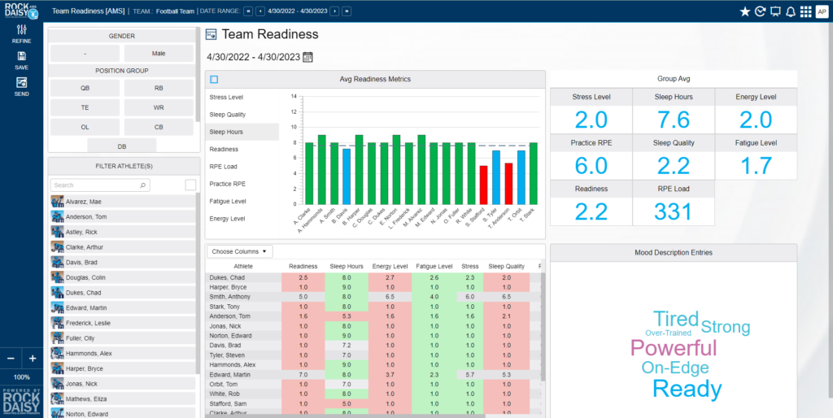
Task: Open the Refine filters panel
Action: coord(22,33)
